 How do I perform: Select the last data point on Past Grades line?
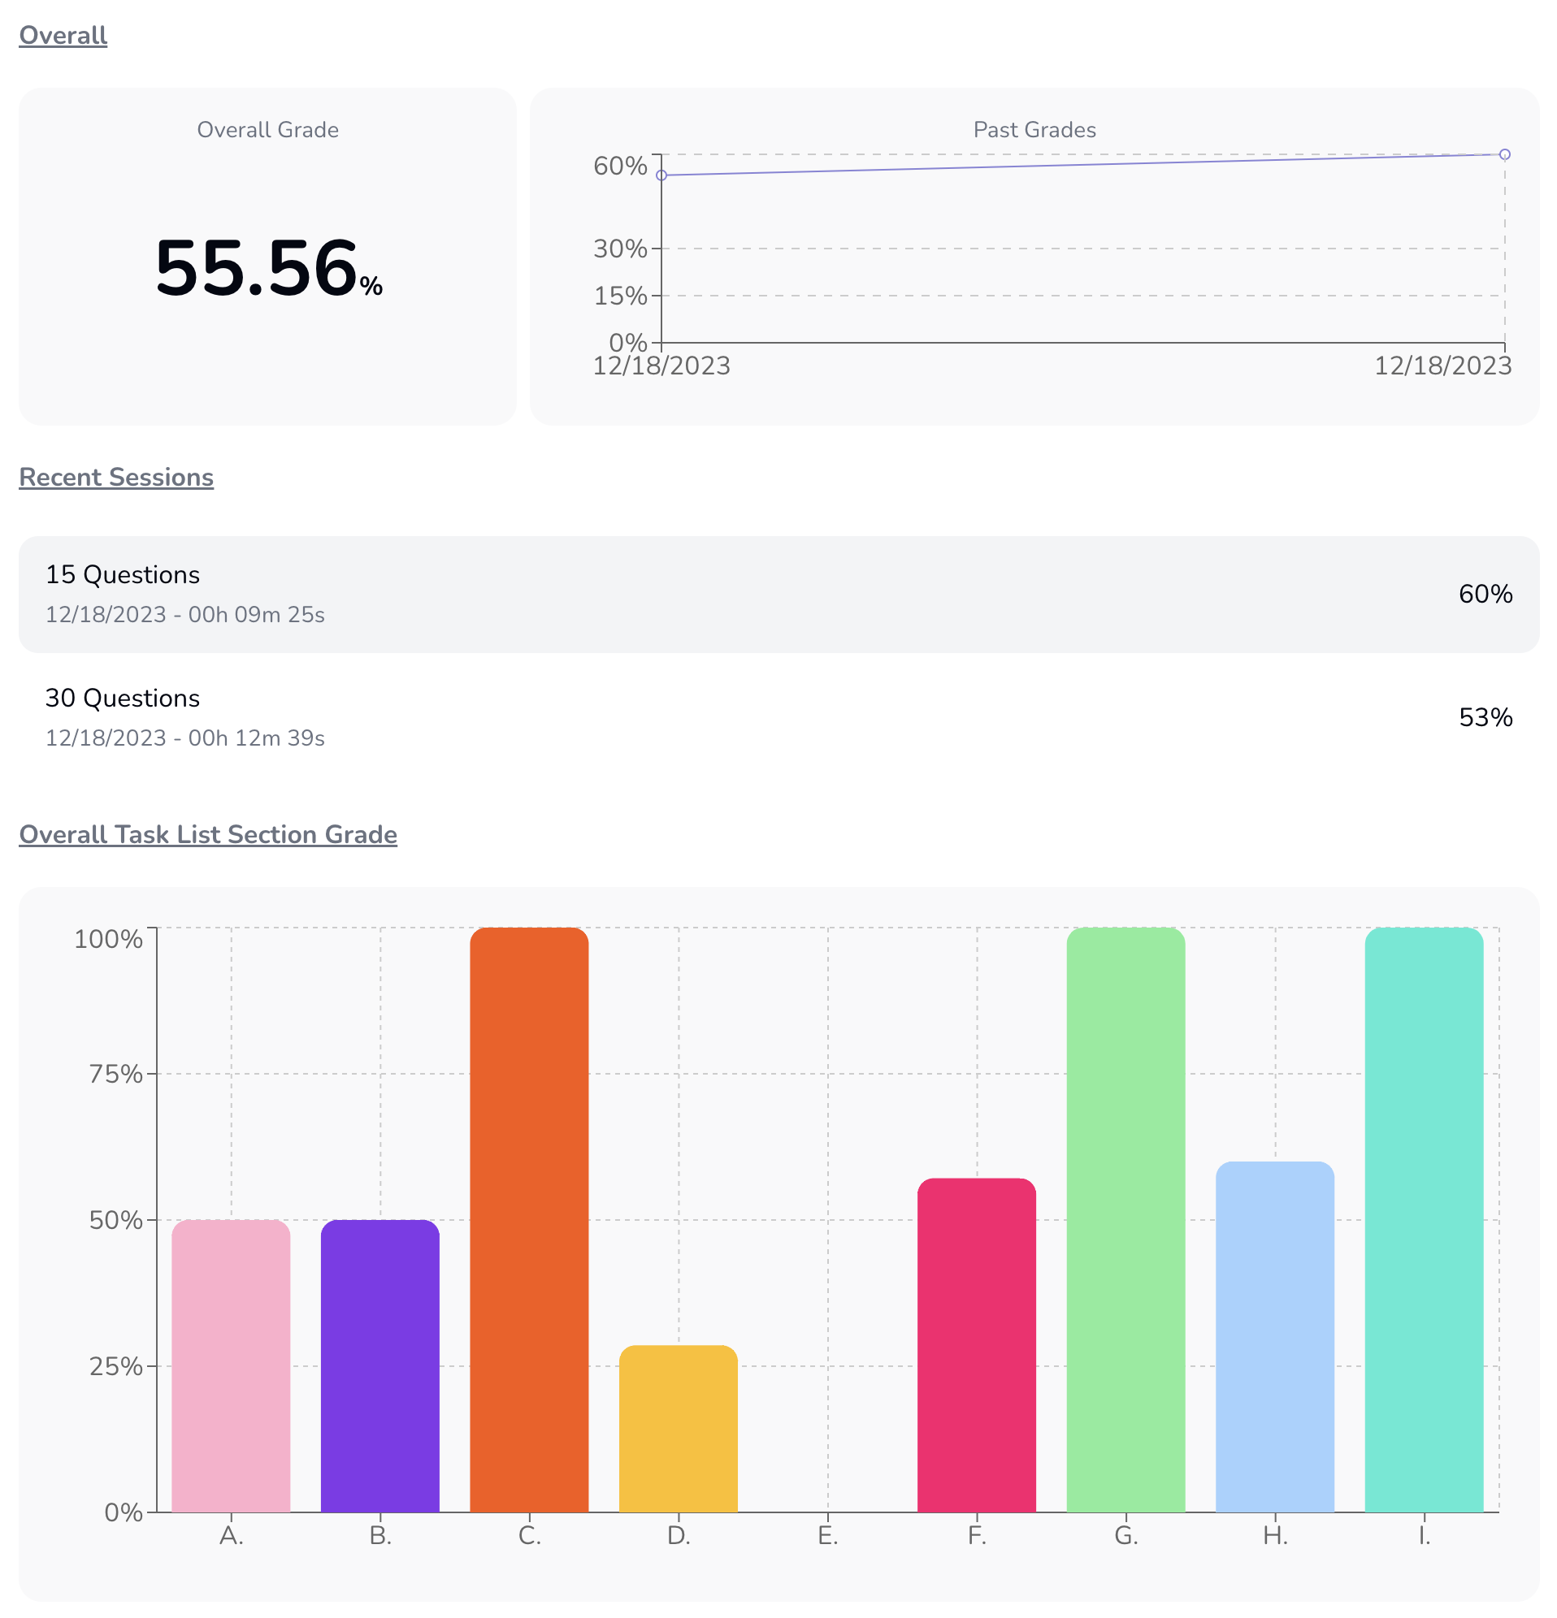[x=1505, y=154]
